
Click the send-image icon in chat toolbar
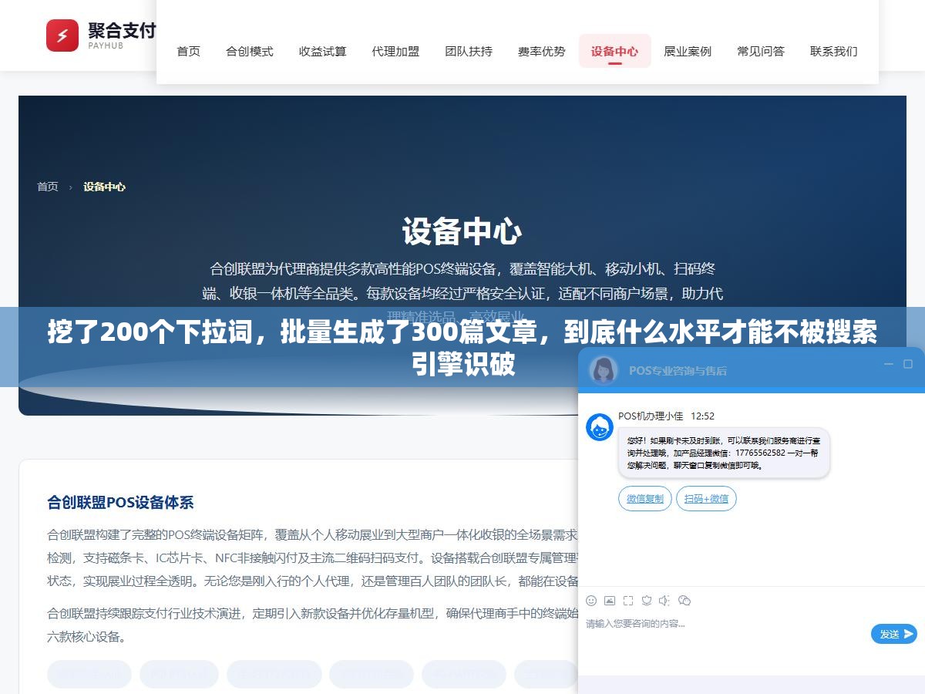pyautogui.click(x=610, y=600)
